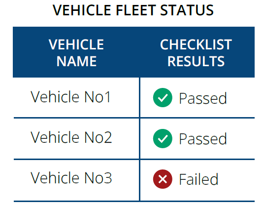
Task: Click the row separator below Vehicle No2
Action: 134,159
